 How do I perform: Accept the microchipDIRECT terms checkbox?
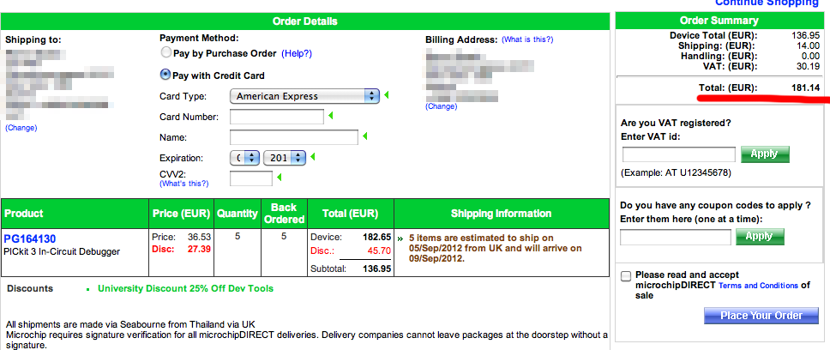627,275
